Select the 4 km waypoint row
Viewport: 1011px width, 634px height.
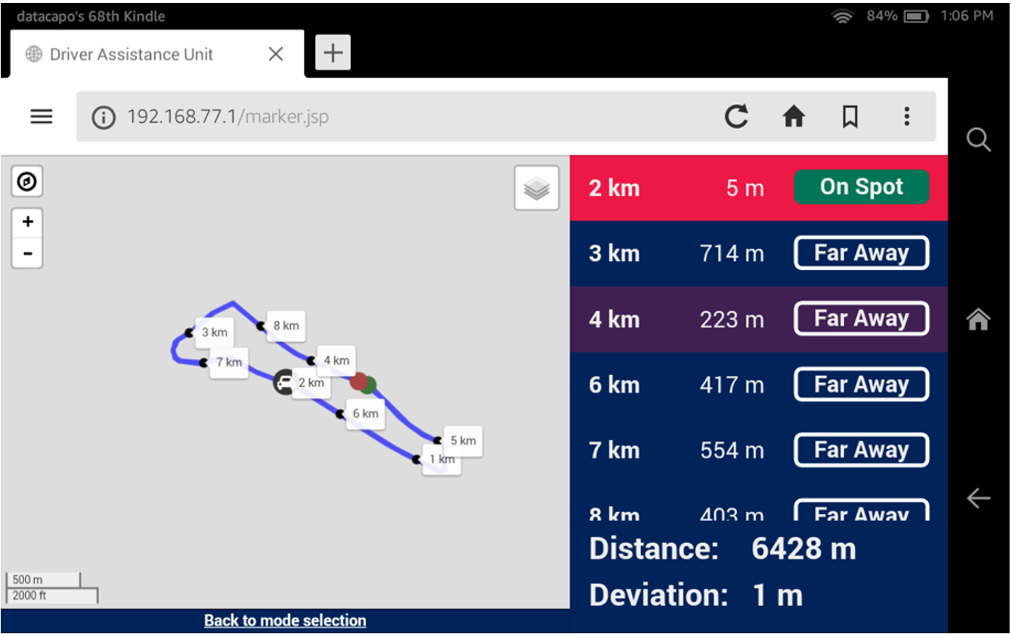(x=679, y=319)
